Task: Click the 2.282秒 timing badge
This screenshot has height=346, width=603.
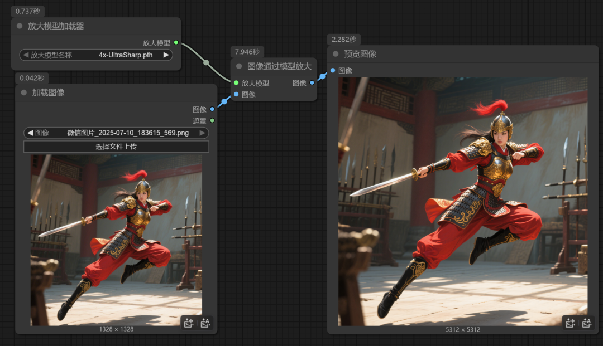Action: (x=344, y=40)
